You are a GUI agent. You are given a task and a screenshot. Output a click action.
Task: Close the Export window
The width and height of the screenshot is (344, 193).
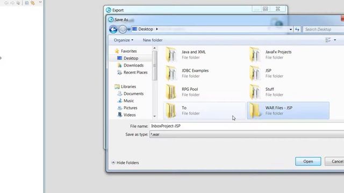278,9
